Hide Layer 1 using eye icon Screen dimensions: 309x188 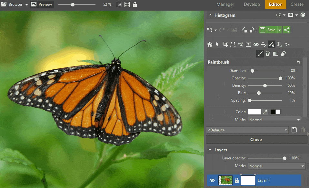pos(212,180)
